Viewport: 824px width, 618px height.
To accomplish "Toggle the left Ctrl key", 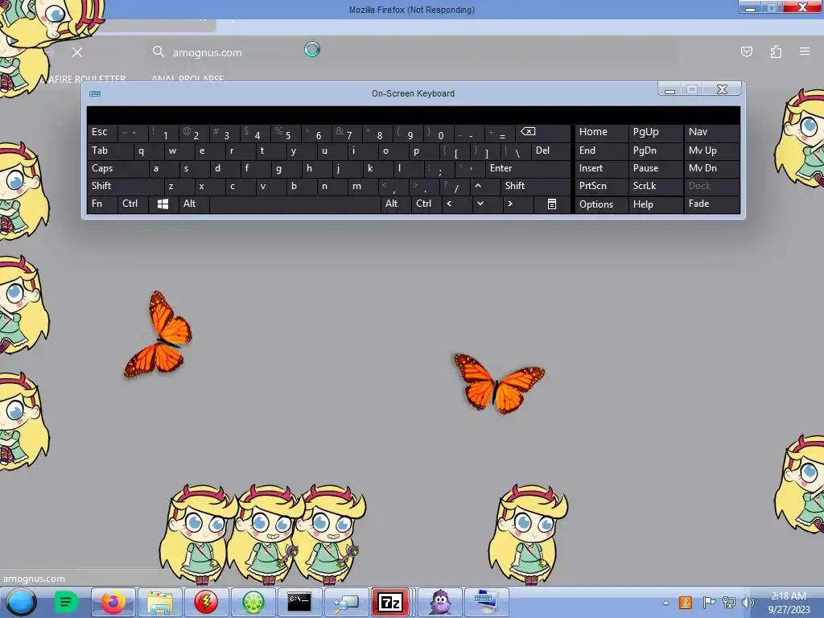I will [133, 204].
